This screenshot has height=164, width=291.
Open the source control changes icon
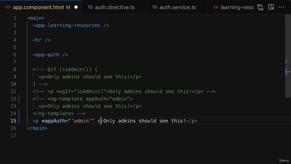coord(260,7)
